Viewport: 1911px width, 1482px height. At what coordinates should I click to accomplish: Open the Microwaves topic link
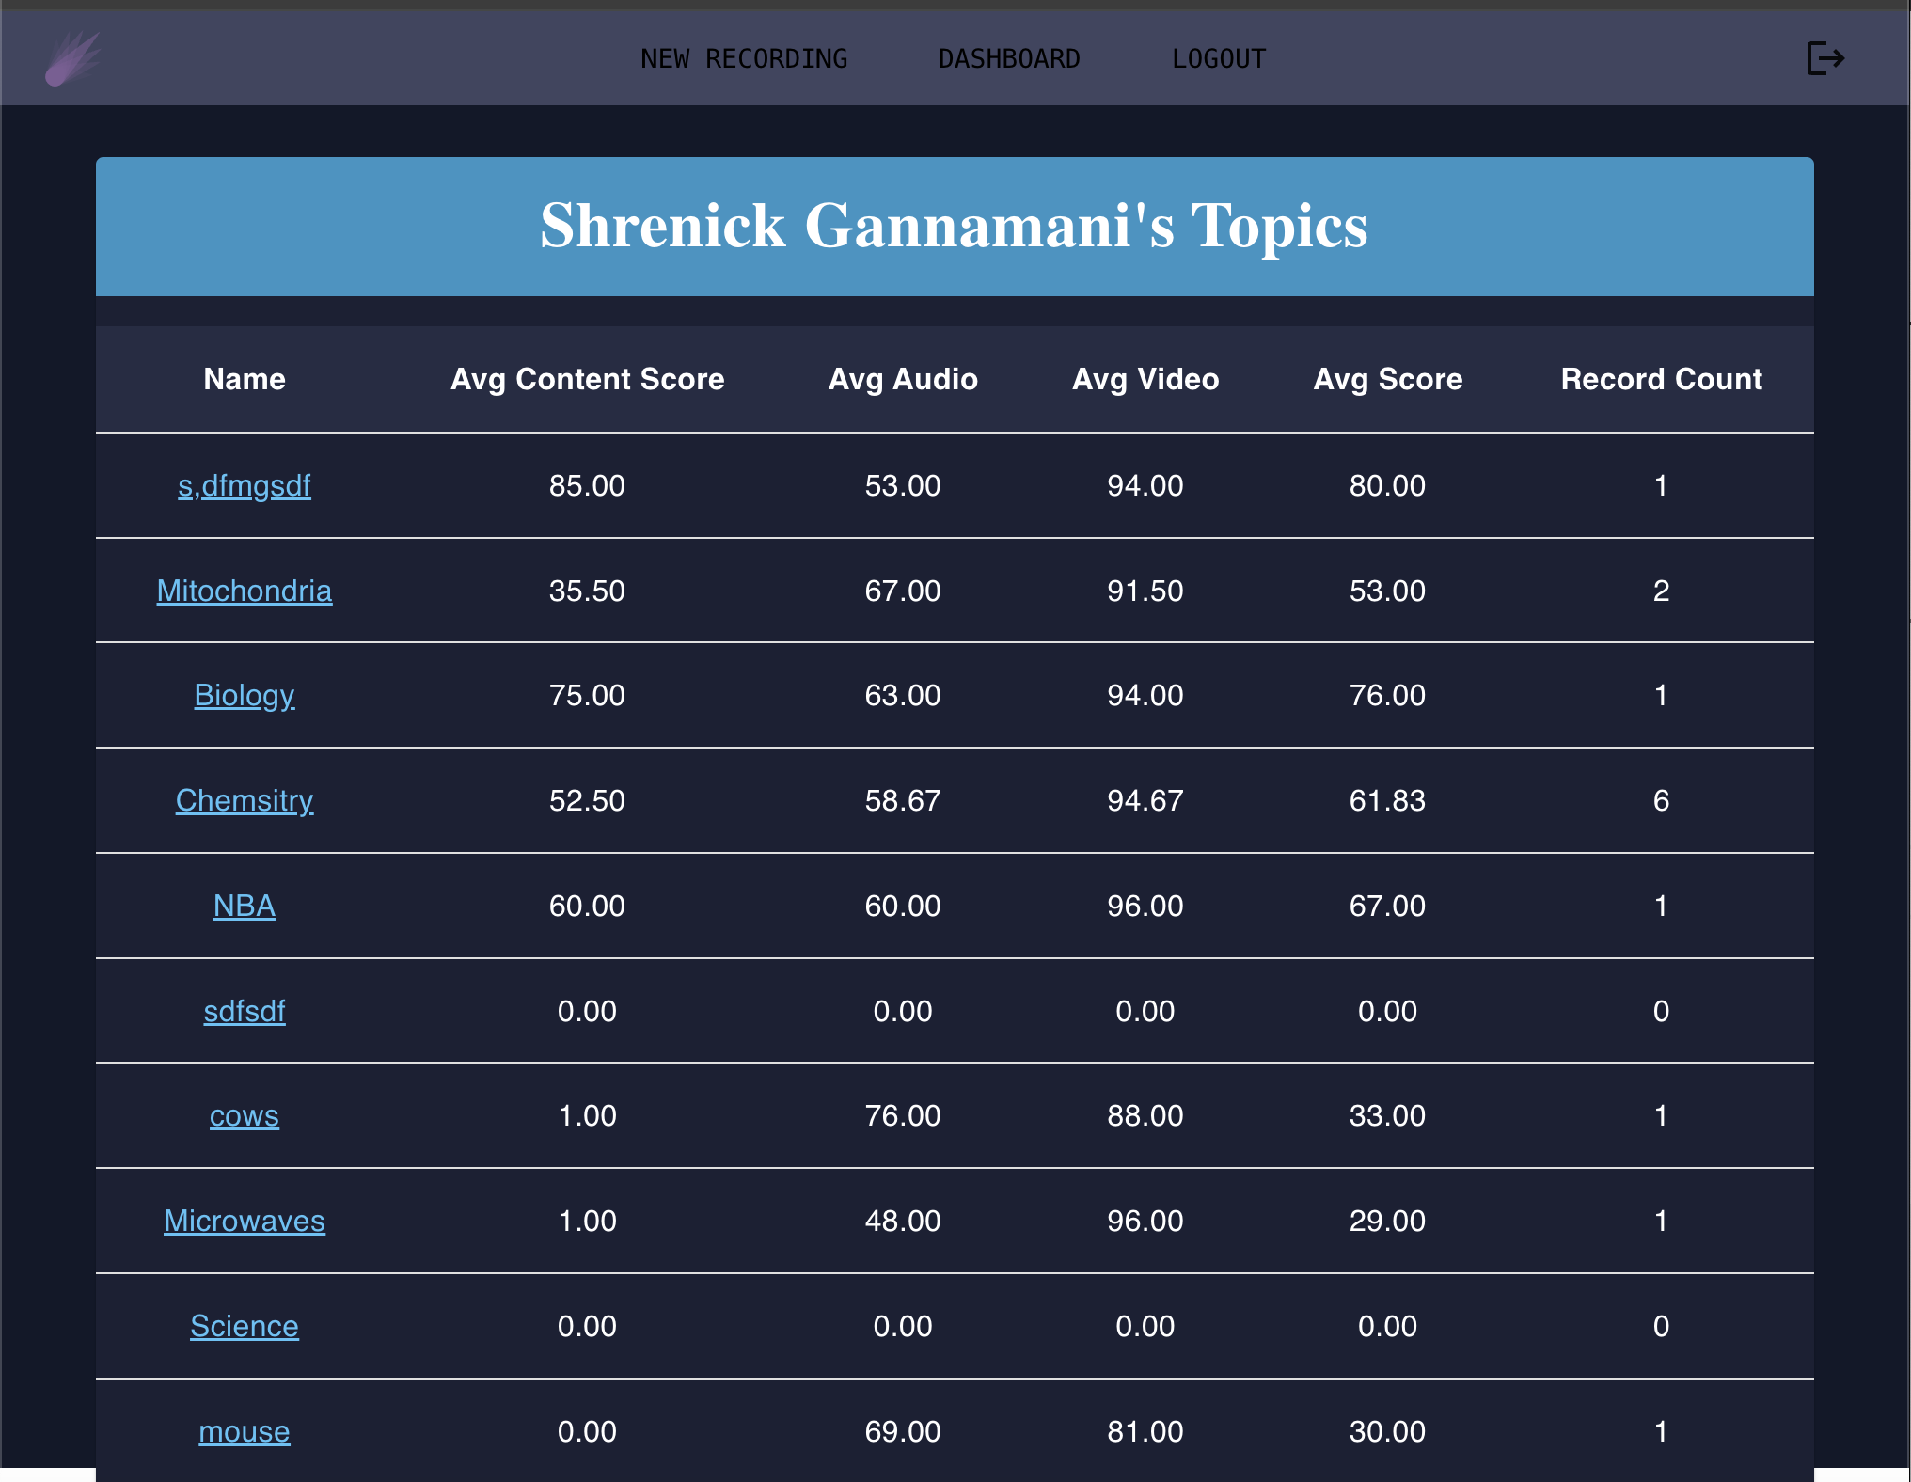click(245, 1222)
